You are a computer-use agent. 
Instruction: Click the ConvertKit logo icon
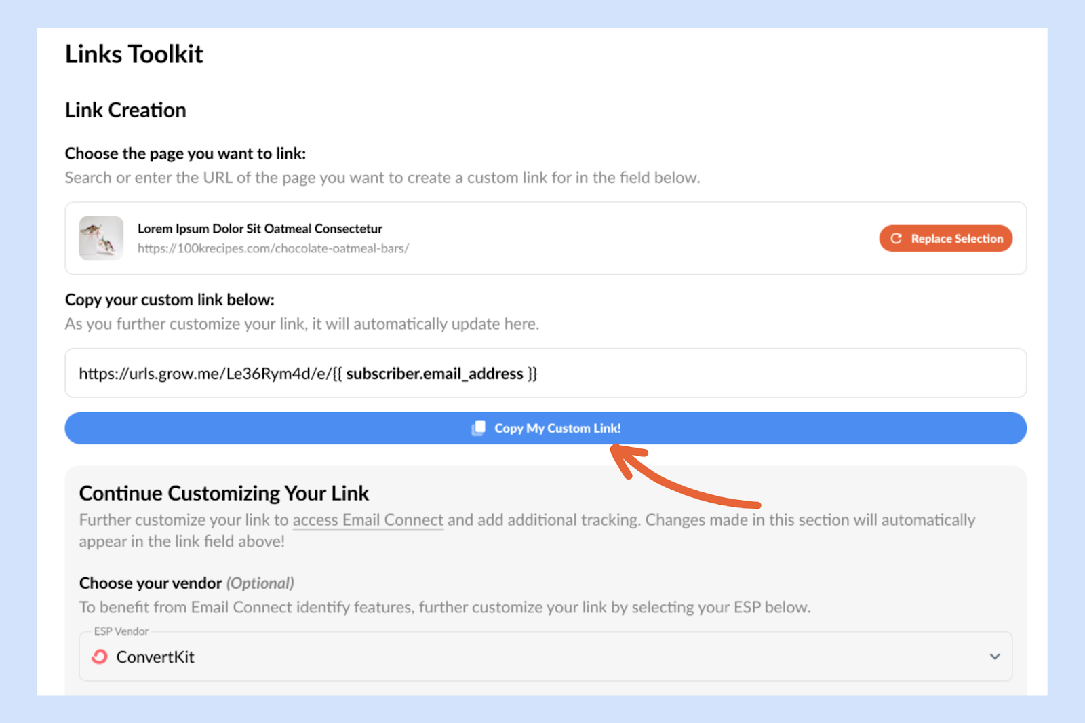100,657
